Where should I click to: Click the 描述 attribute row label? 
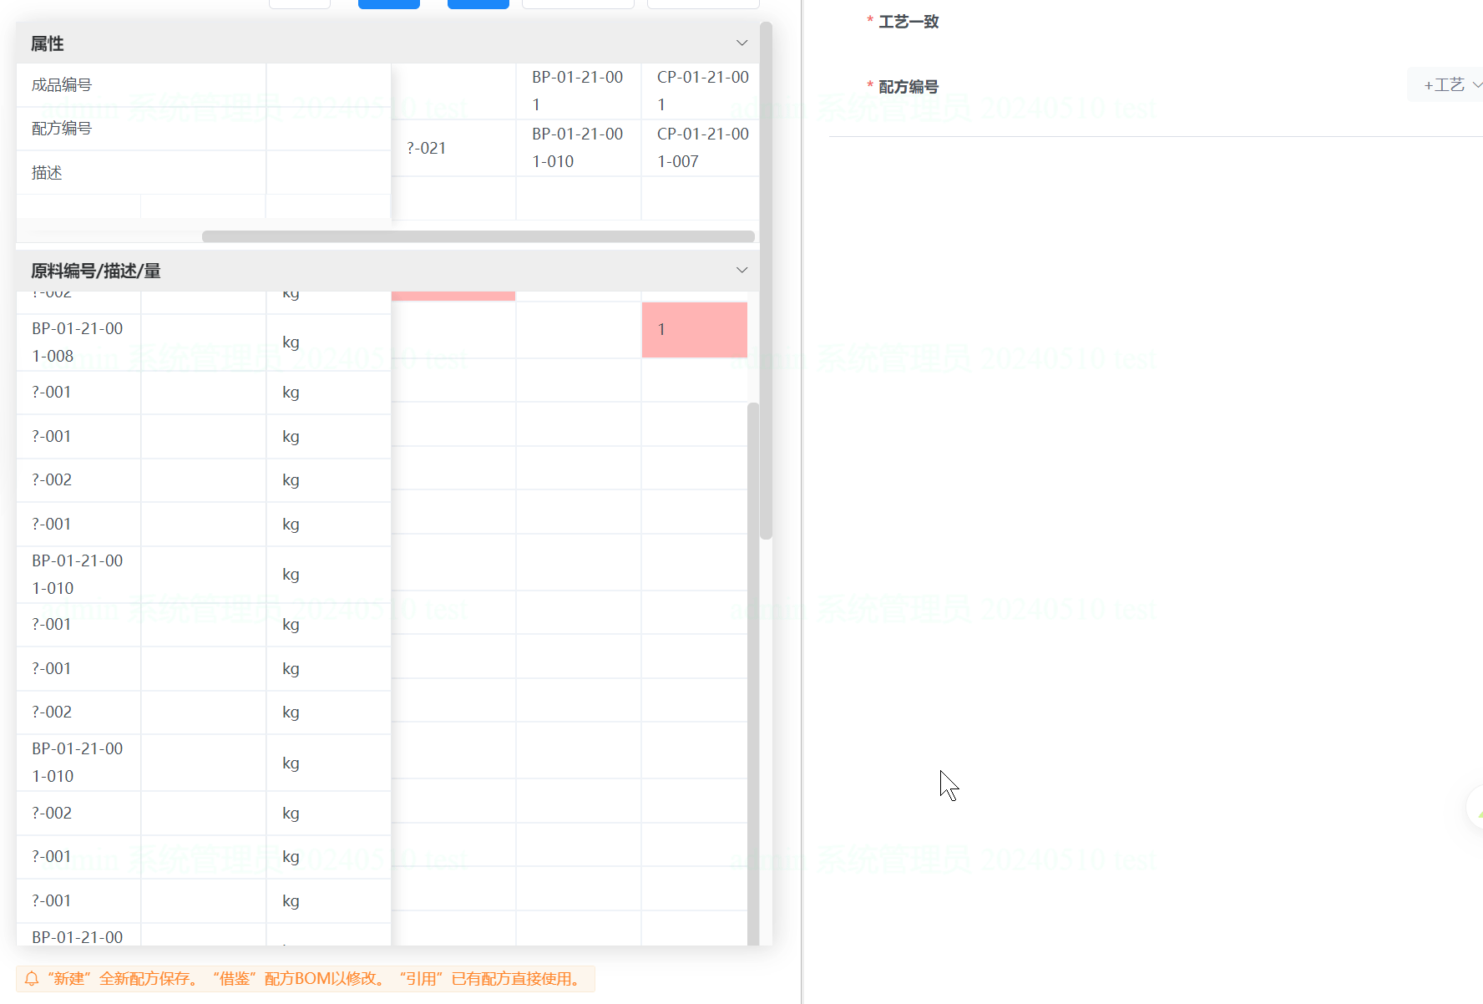(x=47, y=173)
